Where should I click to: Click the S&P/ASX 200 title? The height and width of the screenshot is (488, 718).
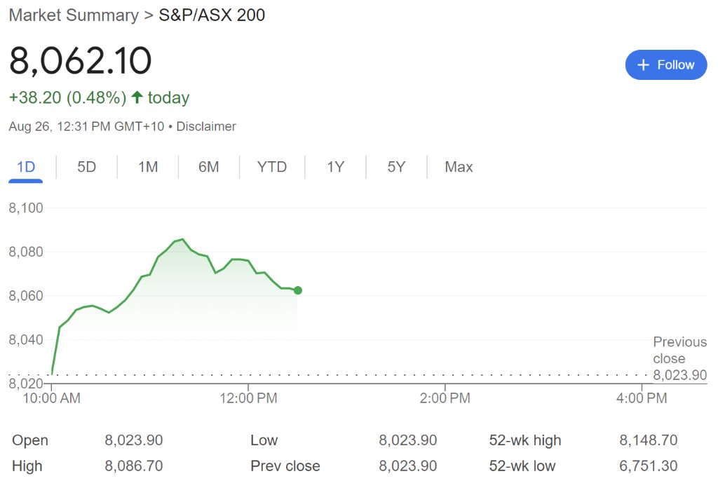pos(212,15)
